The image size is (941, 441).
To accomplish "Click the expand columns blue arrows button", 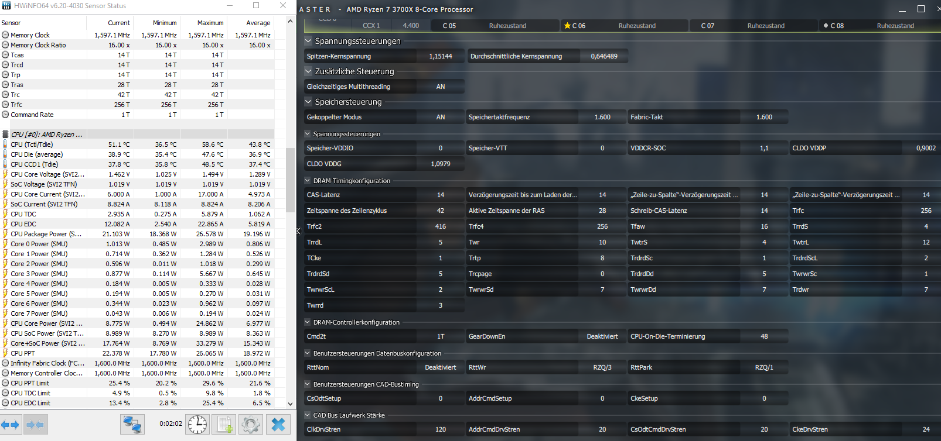I will point(11,425).
